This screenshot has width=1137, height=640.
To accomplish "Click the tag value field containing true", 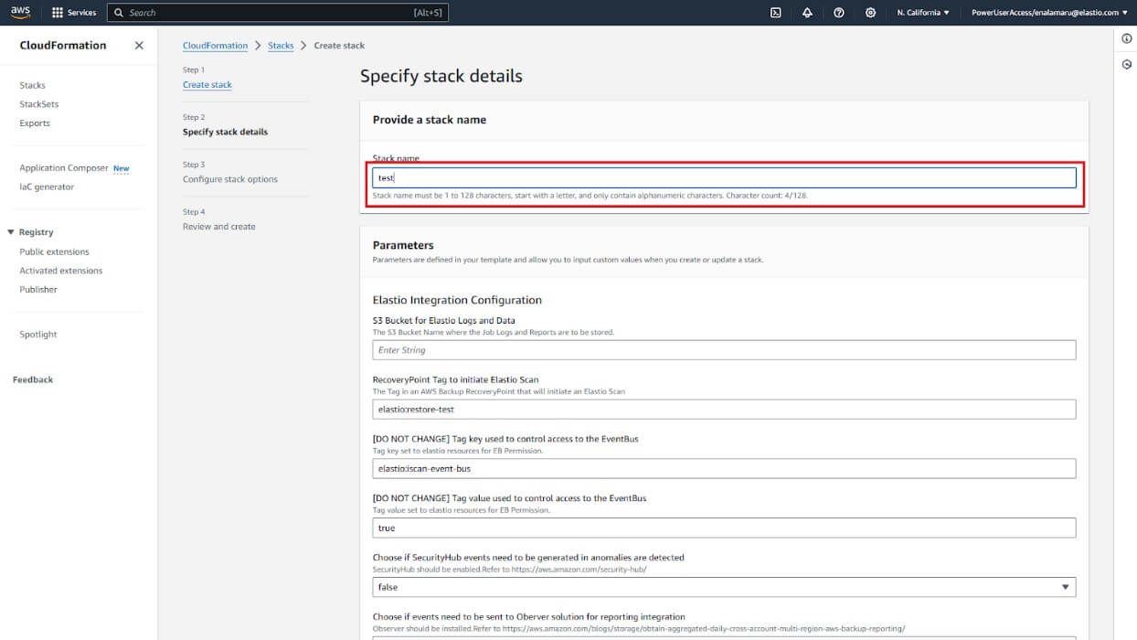I will pyautogui.click(x=724, y=528).
